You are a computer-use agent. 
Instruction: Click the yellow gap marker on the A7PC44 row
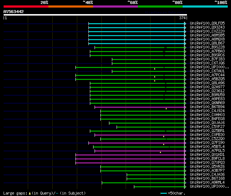[x=154, y=77]
